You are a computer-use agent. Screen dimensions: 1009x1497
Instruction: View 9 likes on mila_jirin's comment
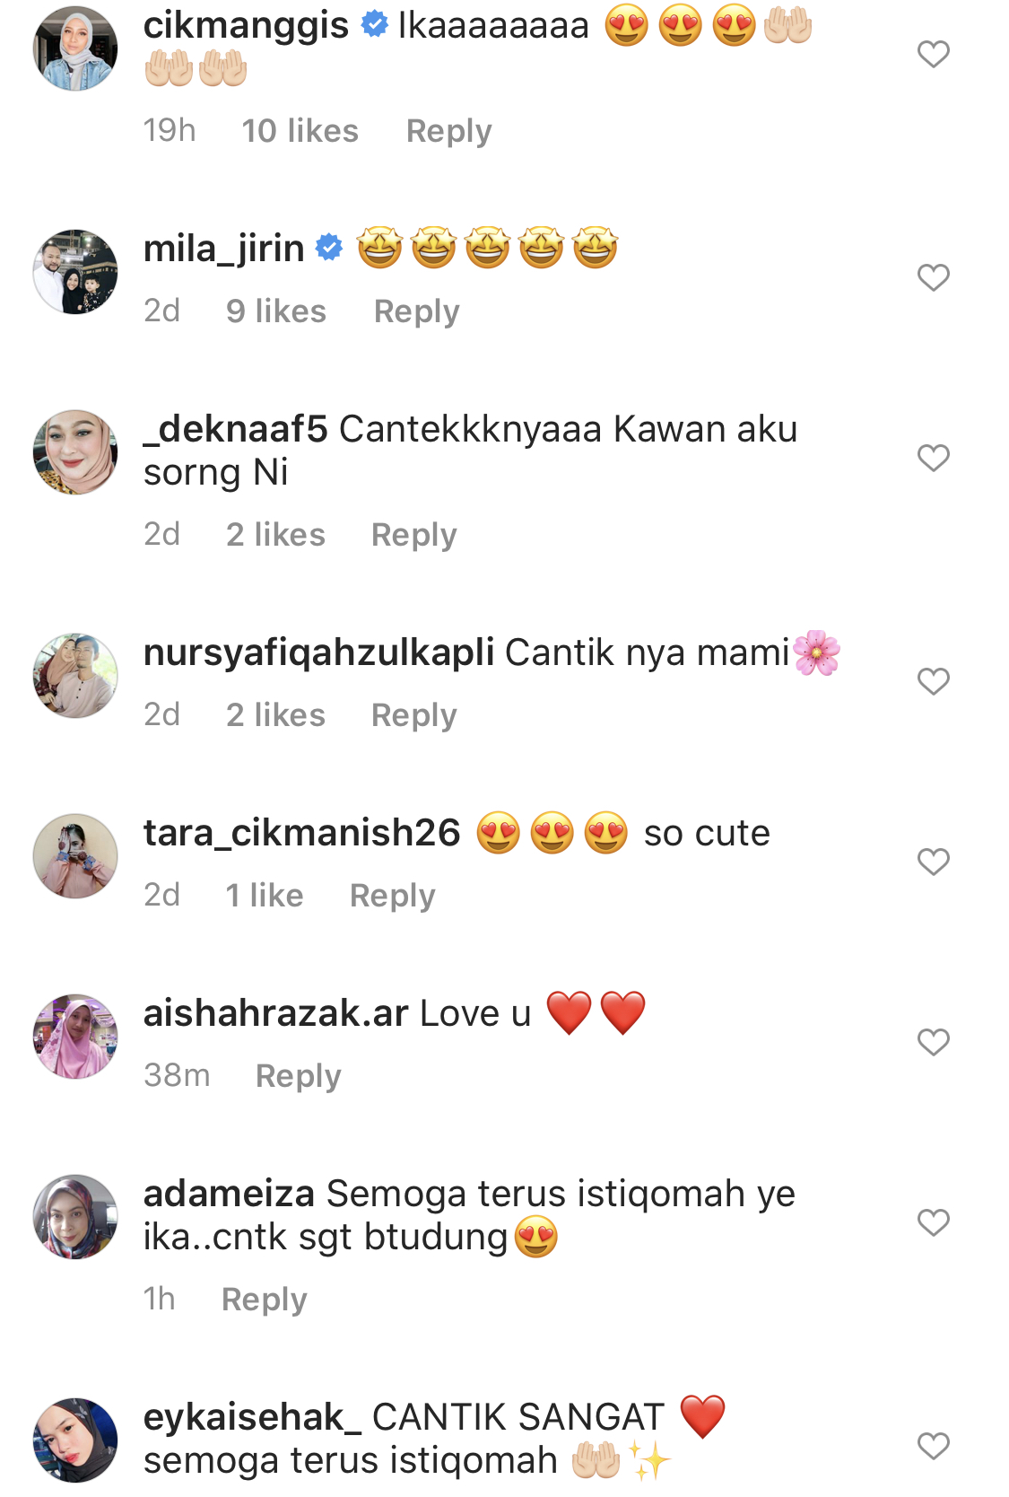point(276,311)
